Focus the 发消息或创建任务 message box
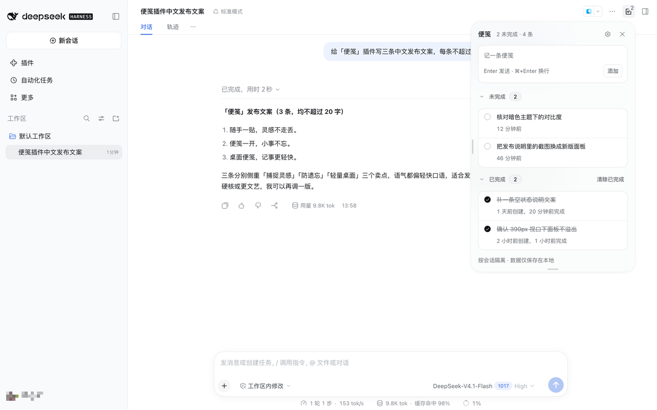657x410 pixels. point(391,363)
